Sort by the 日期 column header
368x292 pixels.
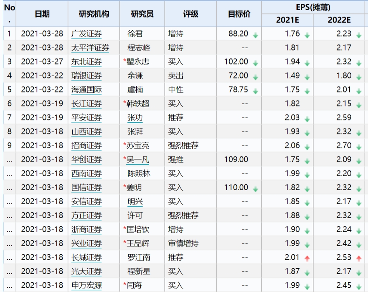(x=42, y=14)
